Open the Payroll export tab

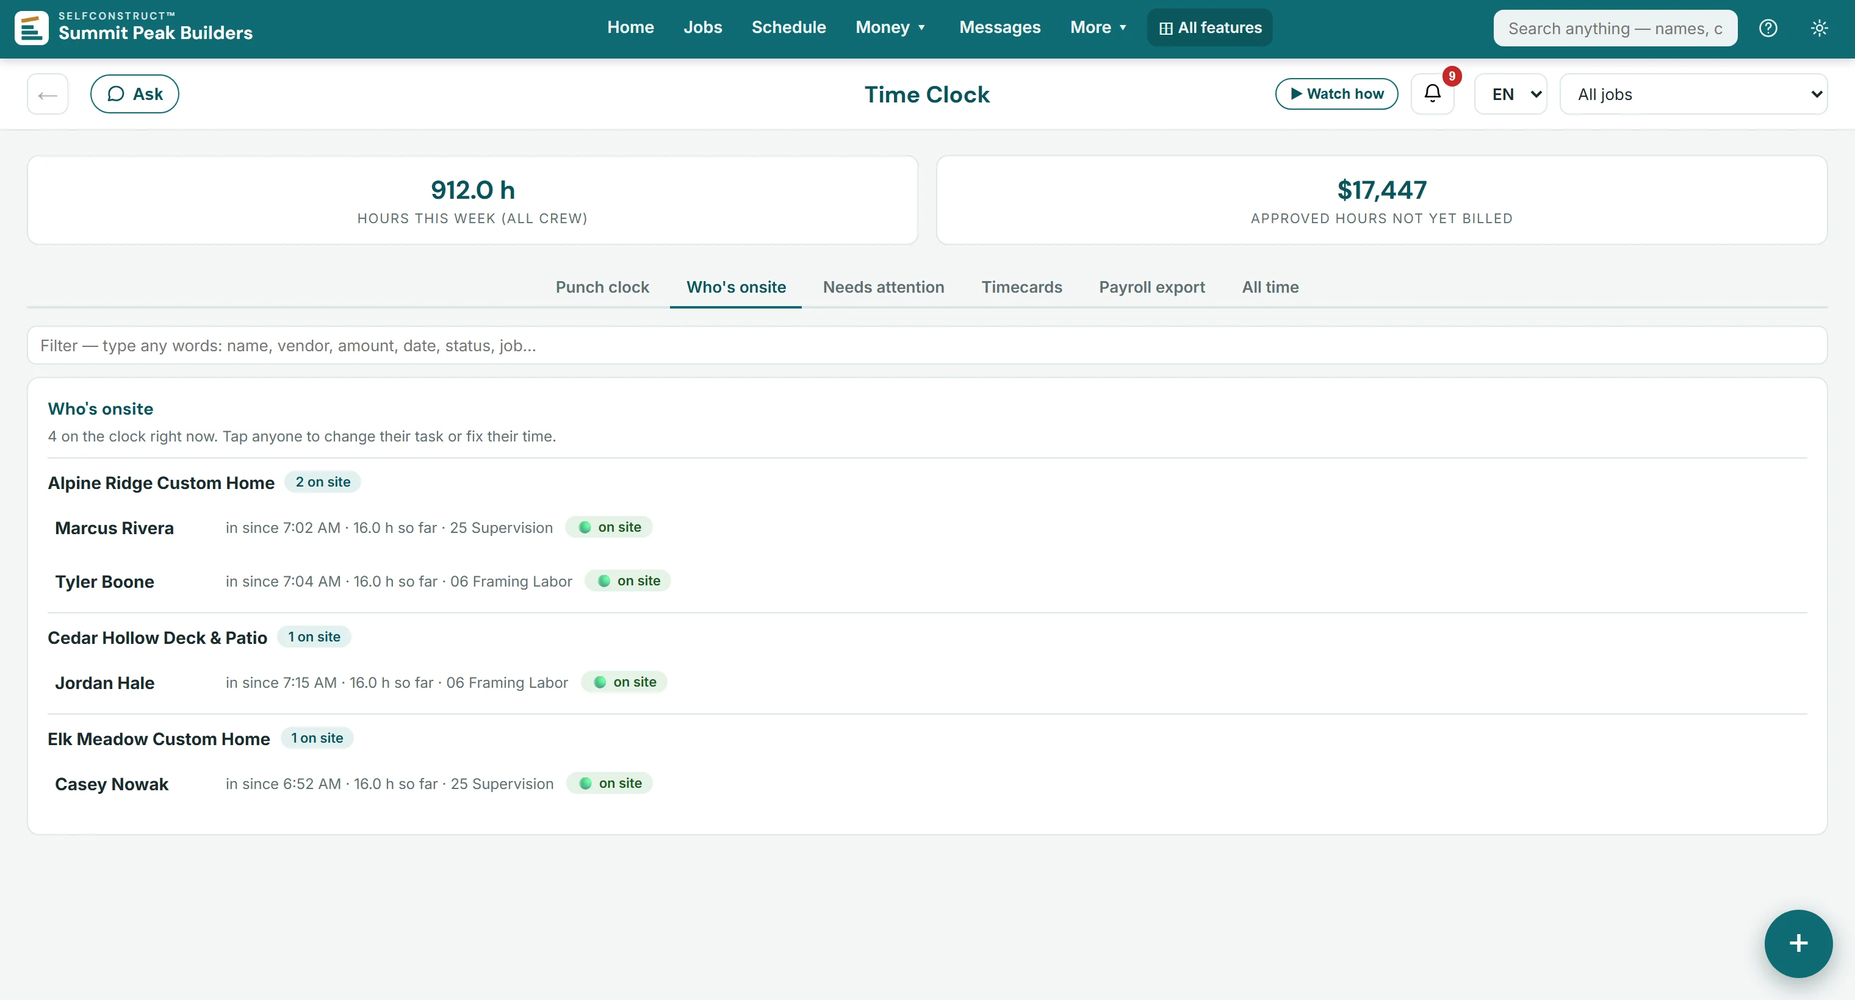[x=1151, y=287]
